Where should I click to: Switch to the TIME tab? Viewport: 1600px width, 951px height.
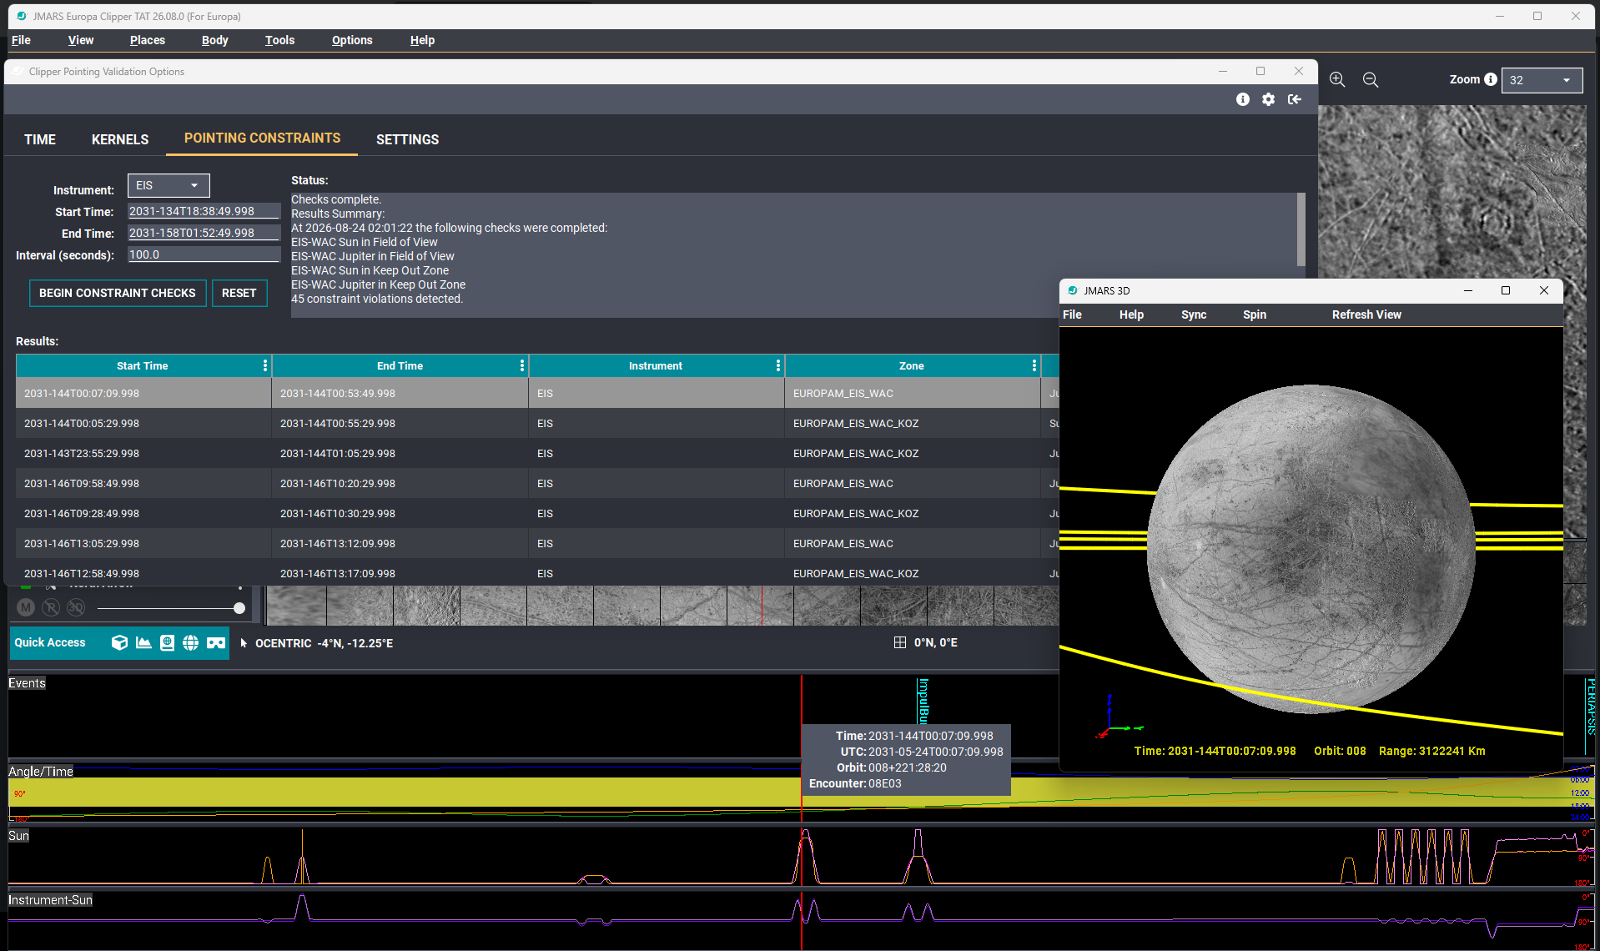click(40, 139)
